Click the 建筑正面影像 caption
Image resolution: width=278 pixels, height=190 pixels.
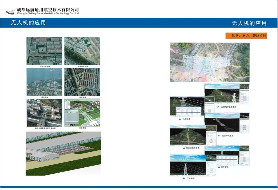pos(45,66)
